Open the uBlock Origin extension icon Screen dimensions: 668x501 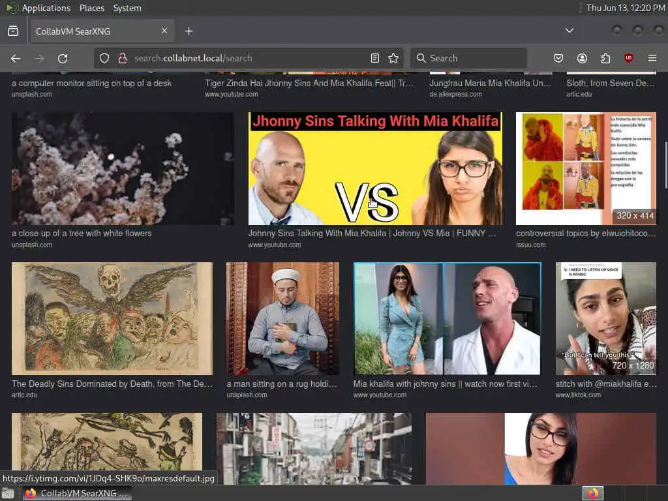pyautogui.click(x=628, y=58)
